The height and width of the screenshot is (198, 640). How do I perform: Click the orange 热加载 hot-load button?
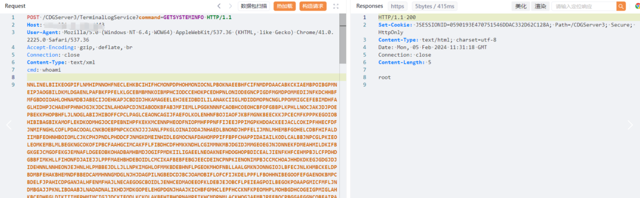[284, 6]
